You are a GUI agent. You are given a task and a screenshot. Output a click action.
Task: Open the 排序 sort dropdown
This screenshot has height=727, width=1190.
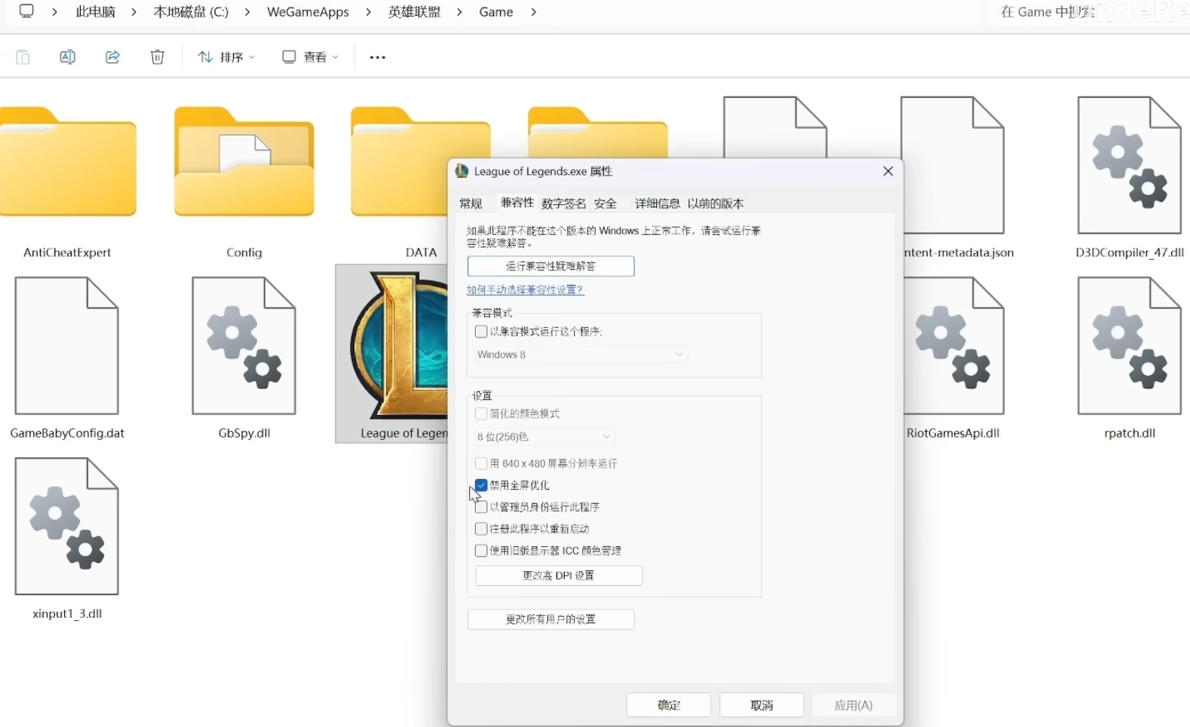point(226,57)
